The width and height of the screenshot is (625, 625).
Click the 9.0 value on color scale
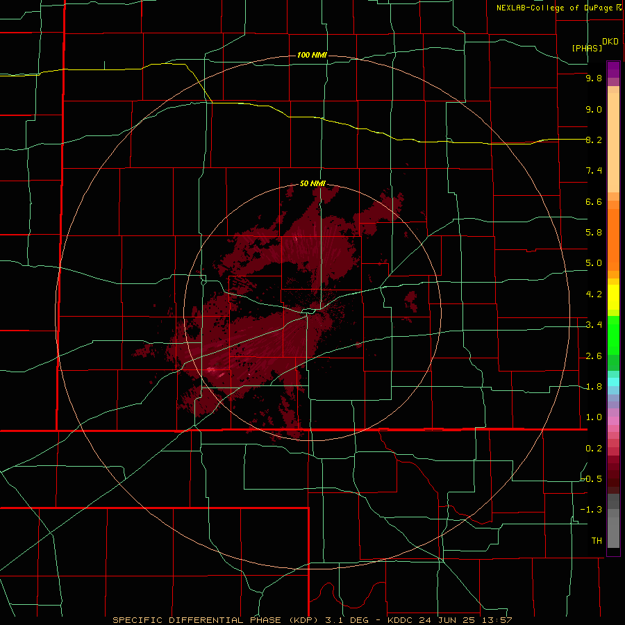coord(594,109)
